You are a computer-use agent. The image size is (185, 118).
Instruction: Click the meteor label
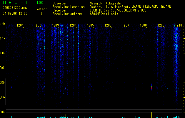42,9
